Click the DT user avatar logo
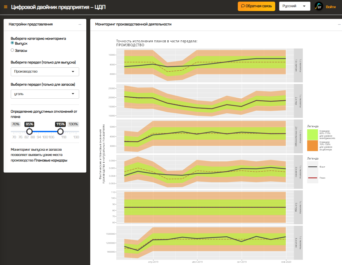The image size is (342, 265). click(319, 7)
